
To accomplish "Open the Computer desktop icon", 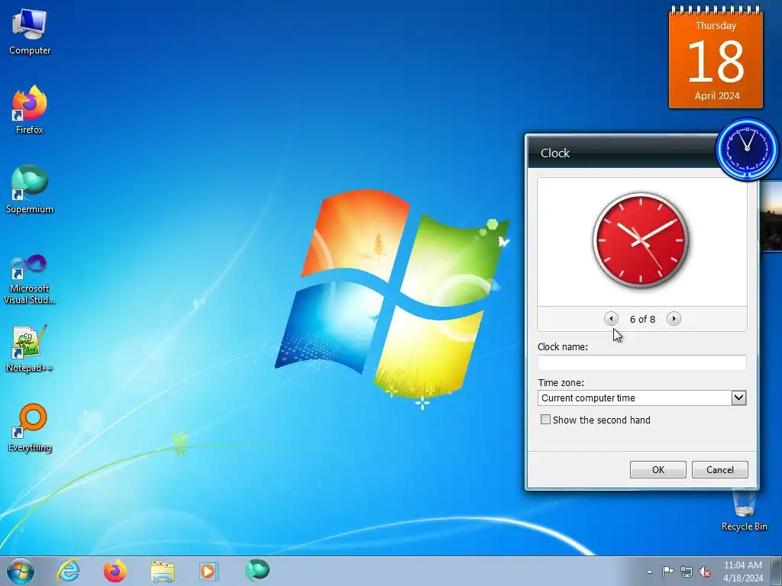I will tap(30, 32).
